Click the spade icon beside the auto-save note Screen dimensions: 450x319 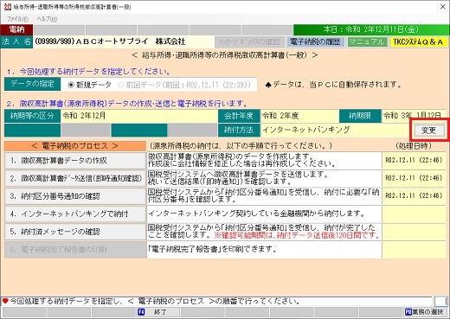(268, 85)
